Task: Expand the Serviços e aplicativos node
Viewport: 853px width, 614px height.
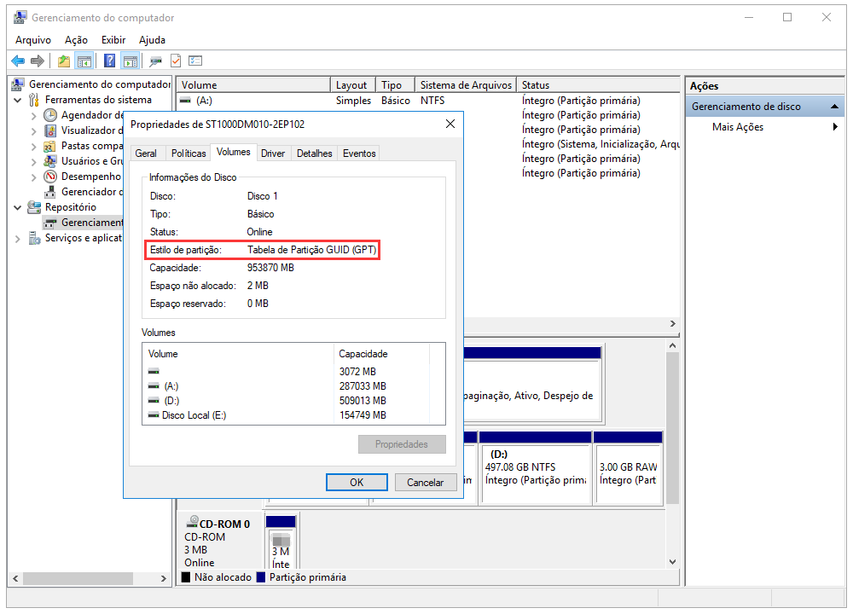Action: (x=19, y=238)
